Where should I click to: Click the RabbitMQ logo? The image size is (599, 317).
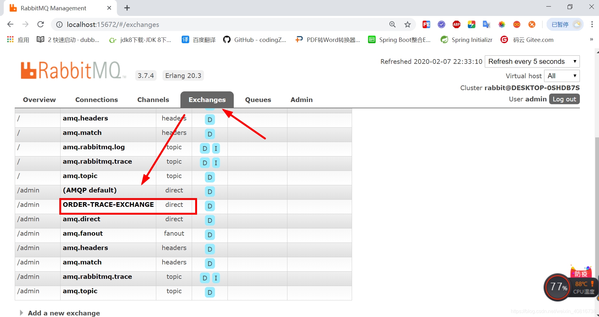pos(74,70)
